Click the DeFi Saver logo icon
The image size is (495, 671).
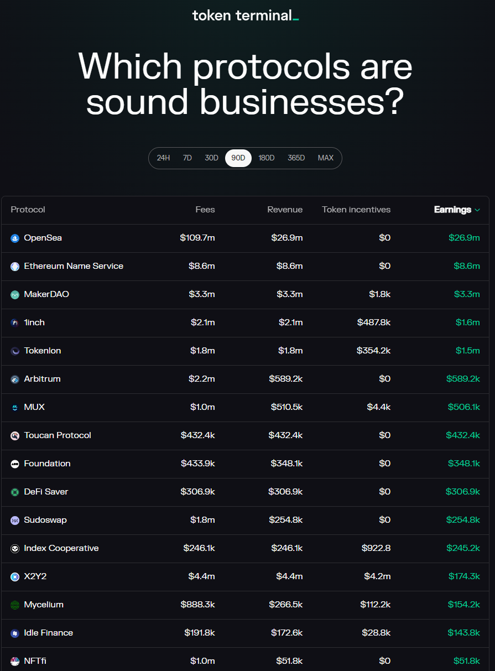pyautogui.click(x=15, y=492)
